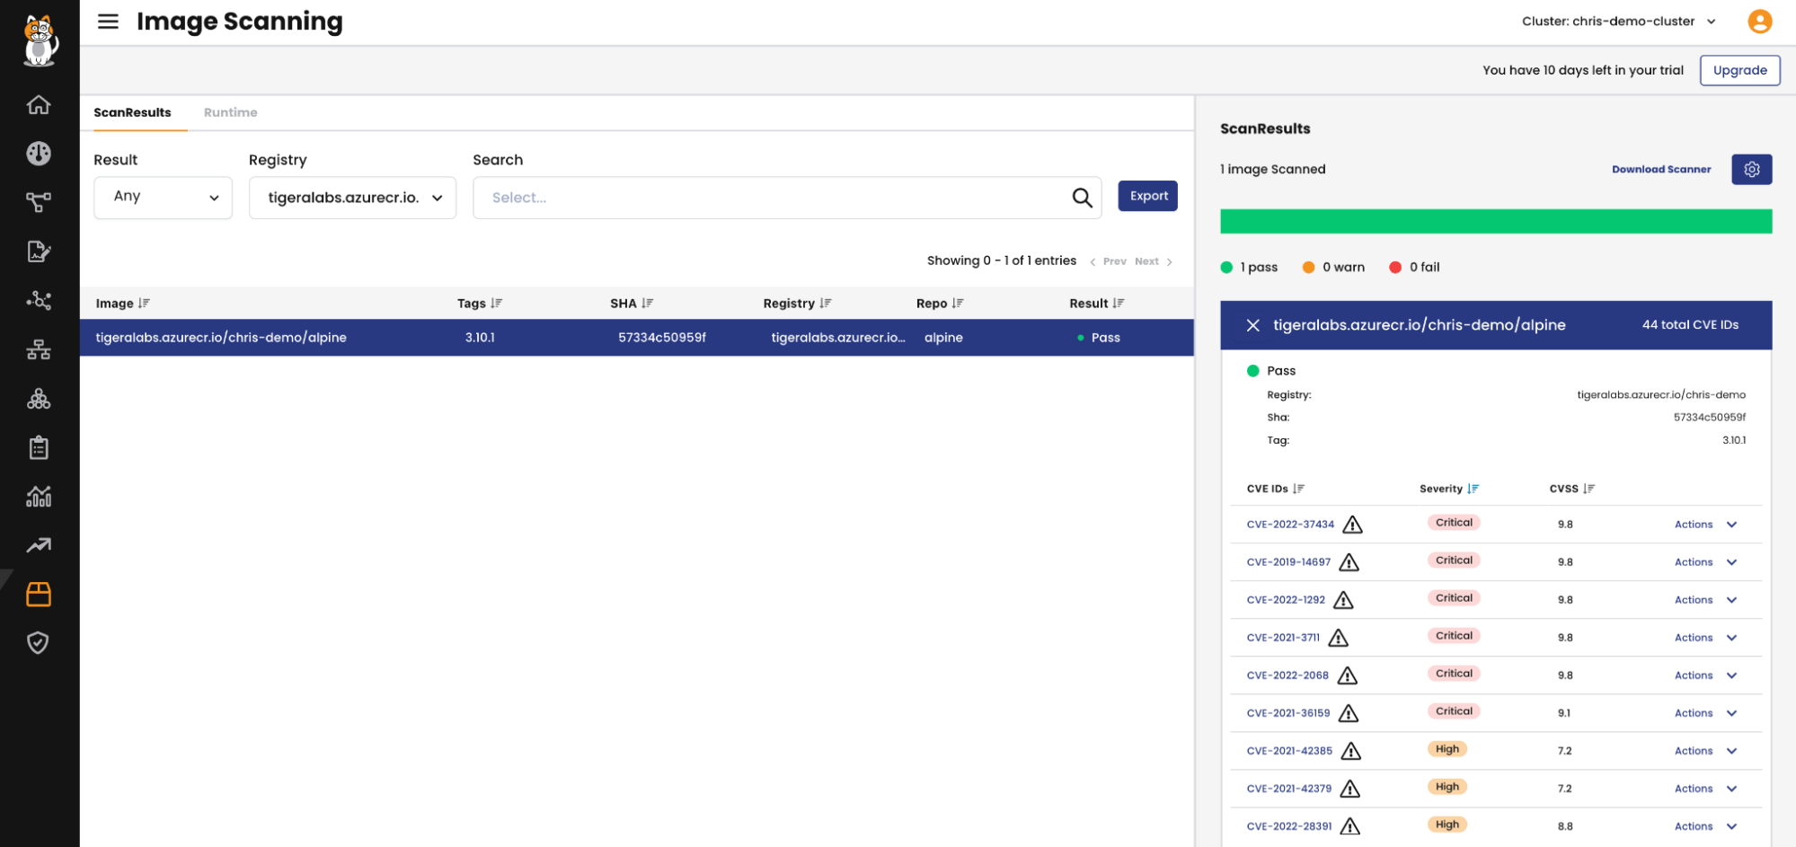Click the Export button
The width and height of the screenshot is (1796, 847).
pos(1147,196)
